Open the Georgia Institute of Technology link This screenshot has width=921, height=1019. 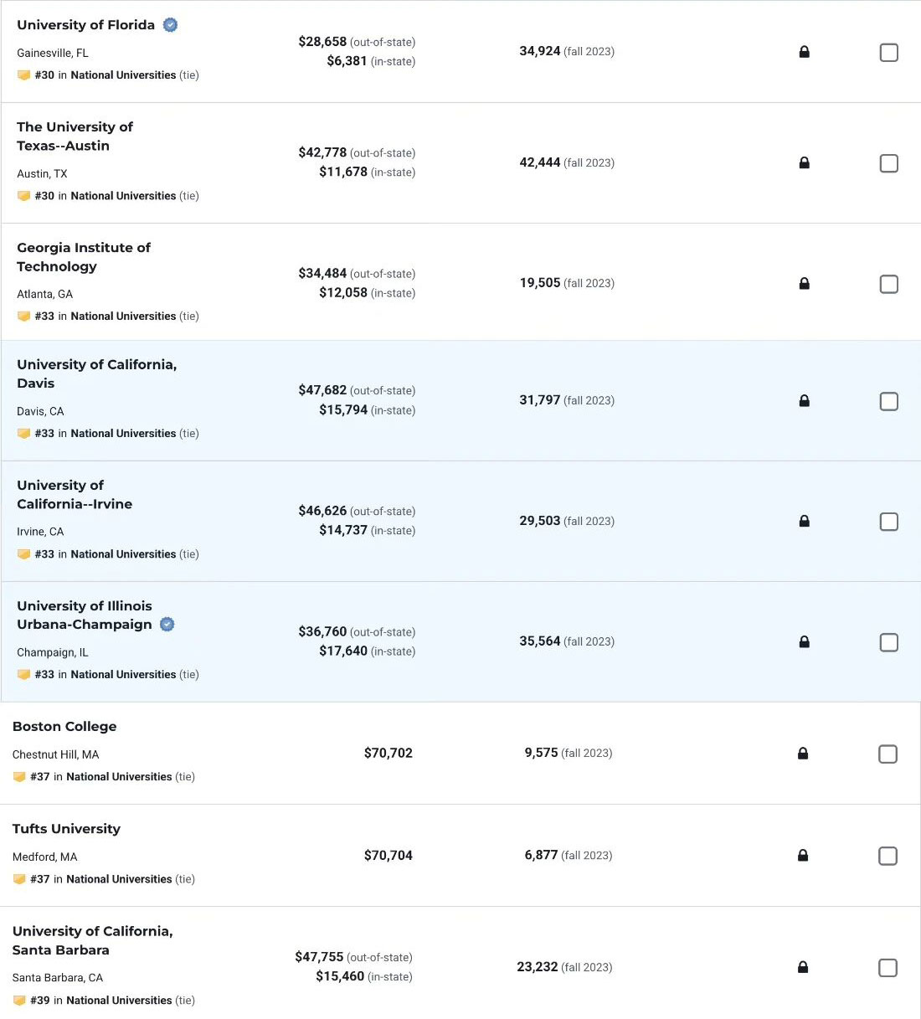coord(84,257)
